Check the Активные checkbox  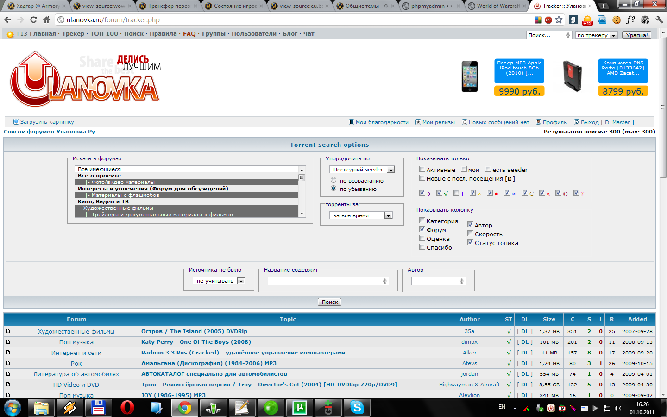pyautogui.click(x=422, y=169)
